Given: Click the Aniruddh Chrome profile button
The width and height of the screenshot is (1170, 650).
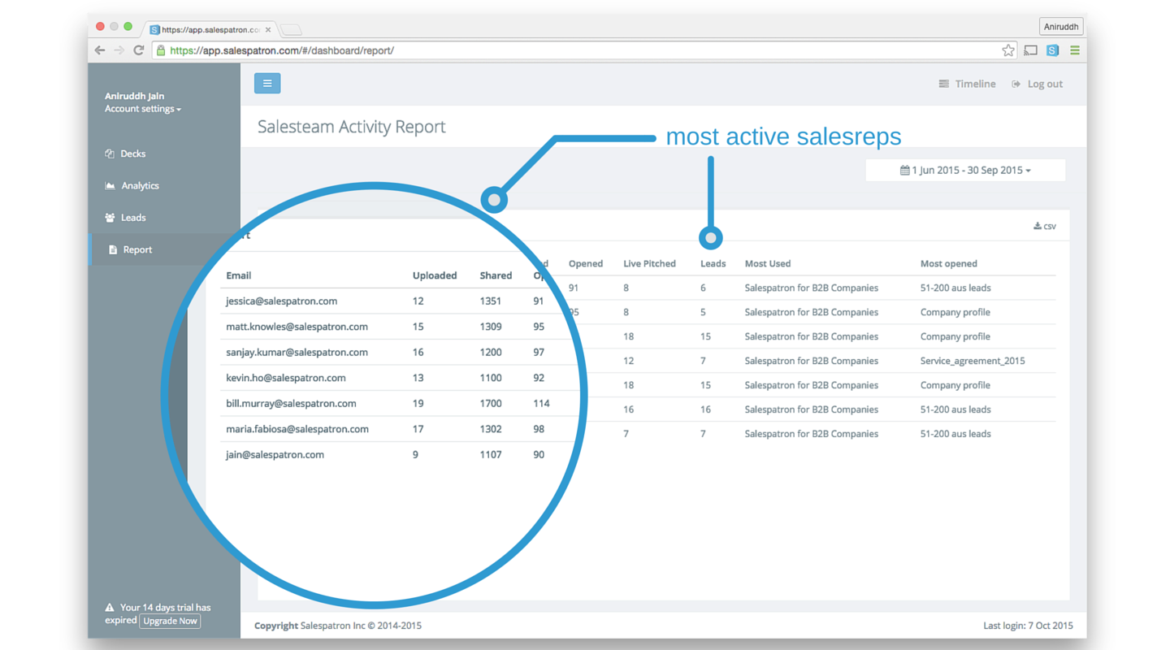Looking at the screenshot, I should pyautogui.click(x=1061, y=27).
